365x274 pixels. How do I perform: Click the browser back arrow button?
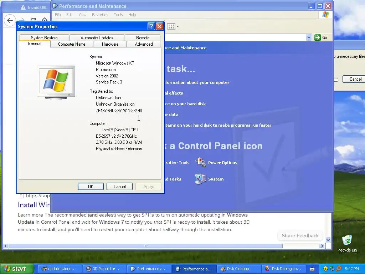(x=10, y=20)
